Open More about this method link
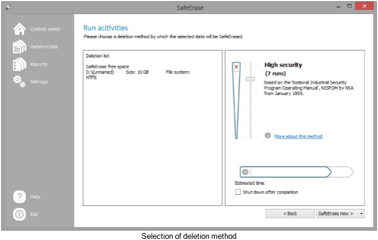The height and width of the screenshot is (240, 378). pos(298,136)
